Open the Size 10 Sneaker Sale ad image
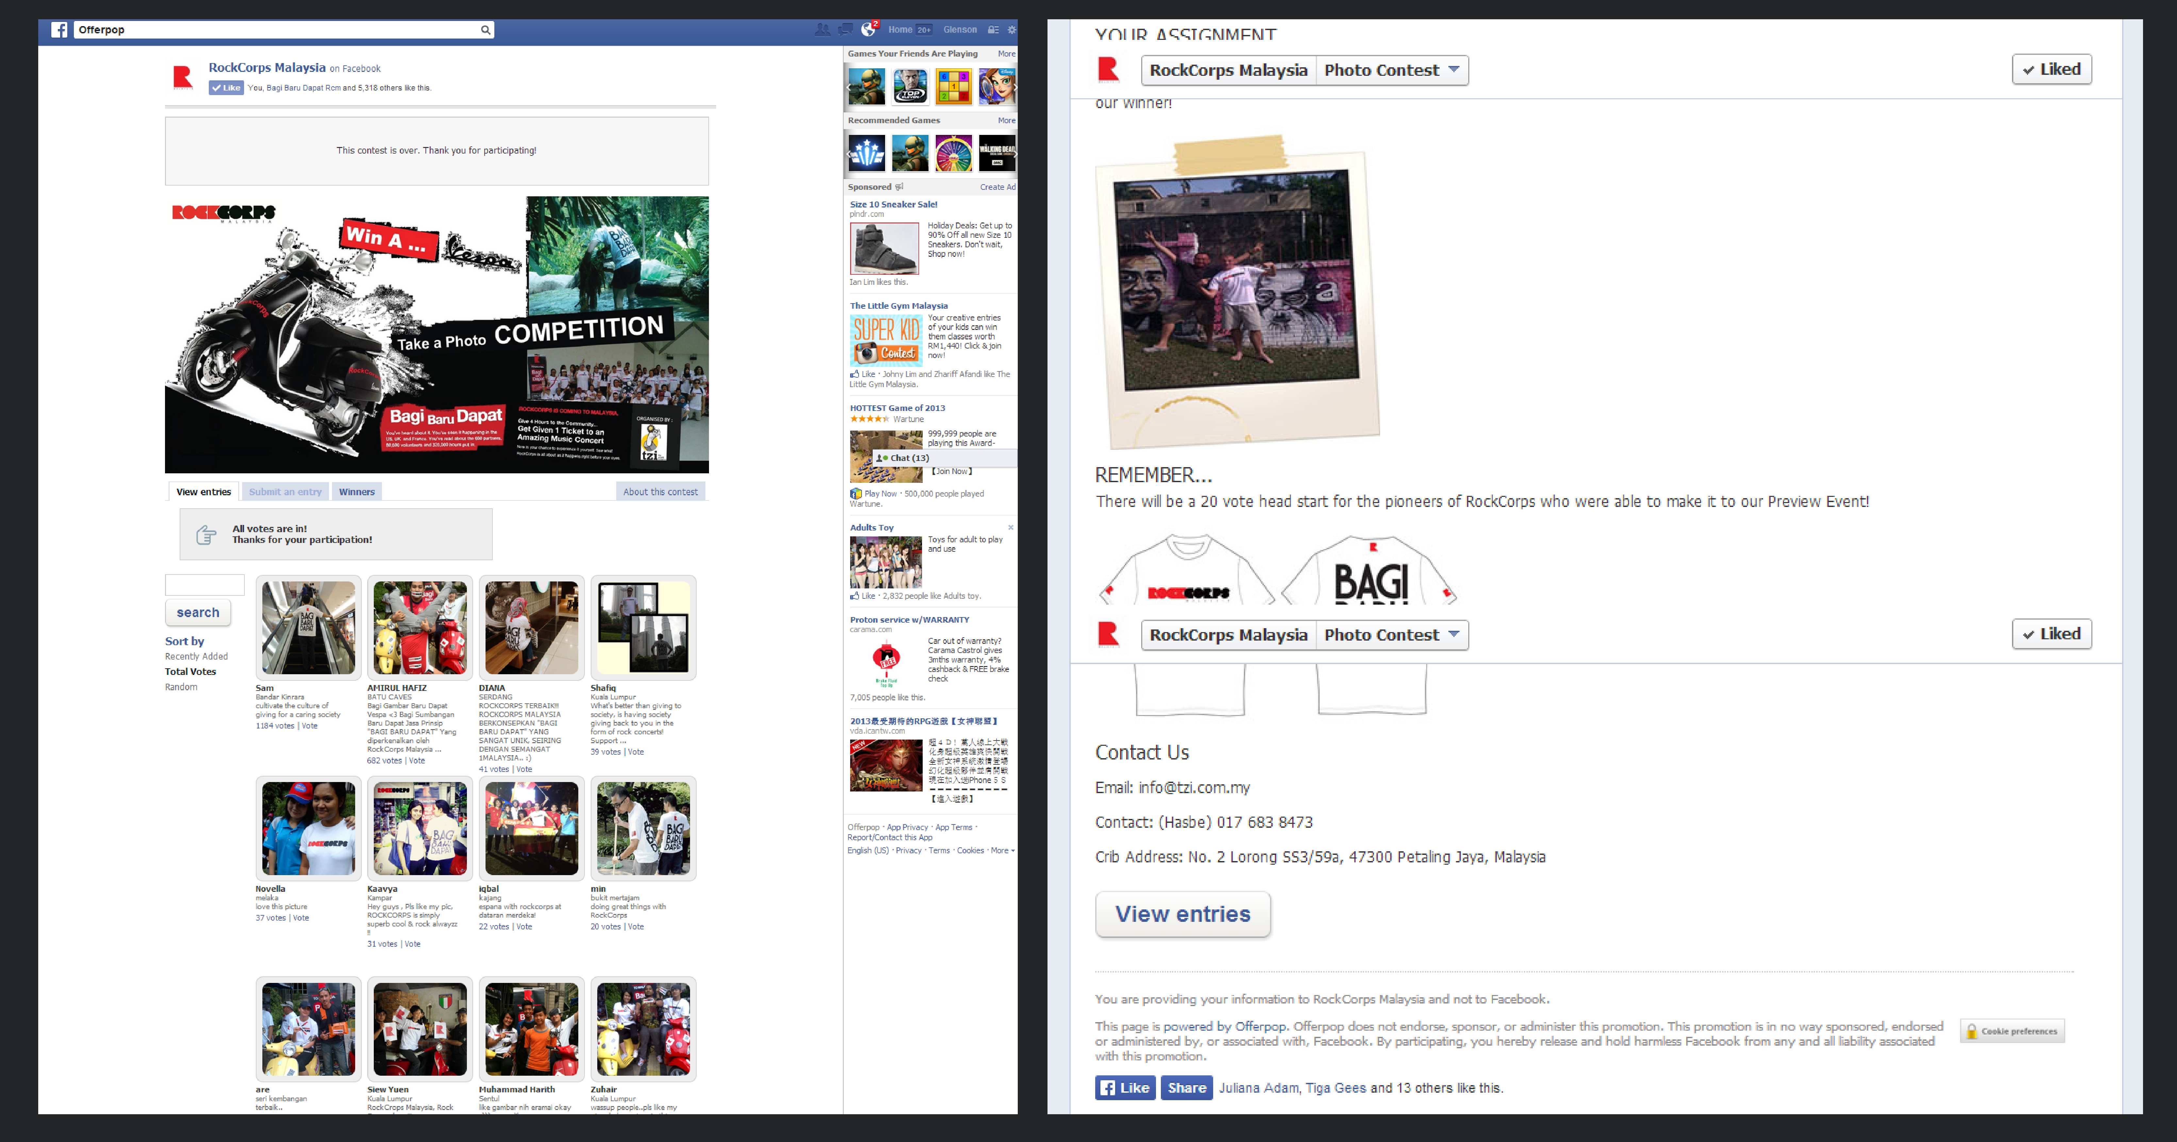 coord(884,248)
